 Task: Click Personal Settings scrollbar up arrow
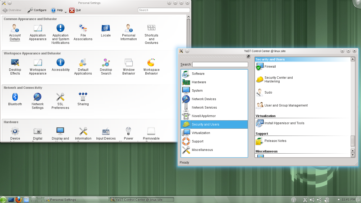tap(188, 17)
